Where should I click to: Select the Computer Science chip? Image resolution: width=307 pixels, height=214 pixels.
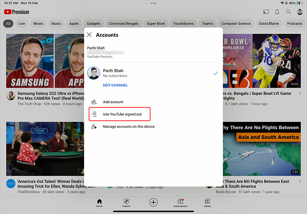pyautogui.click(x=236, y=24)
